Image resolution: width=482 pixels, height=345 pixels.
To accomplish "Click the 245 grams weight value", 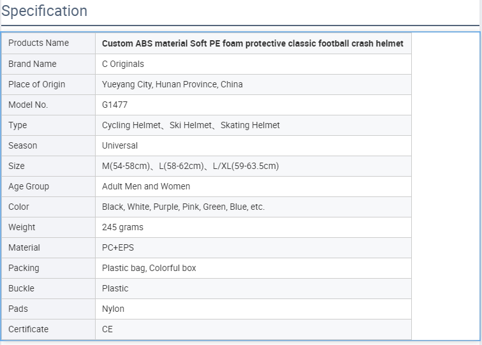I will [122, 227].
